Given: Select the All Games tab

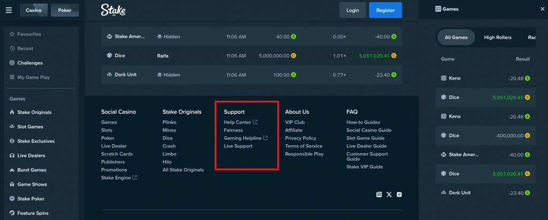Looking at the screenshot, I should tap(456, 37).
